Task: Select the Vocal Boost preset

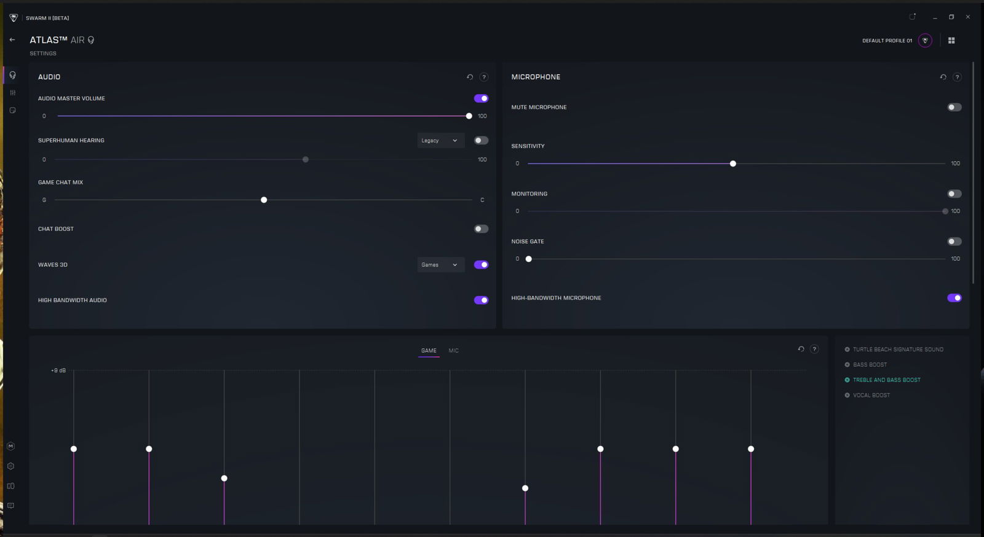Action: pos(871,396)
